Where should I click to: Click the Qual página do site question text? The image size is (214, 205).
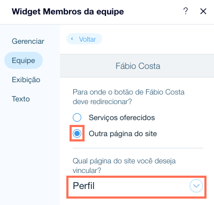(x=124, y=165)
